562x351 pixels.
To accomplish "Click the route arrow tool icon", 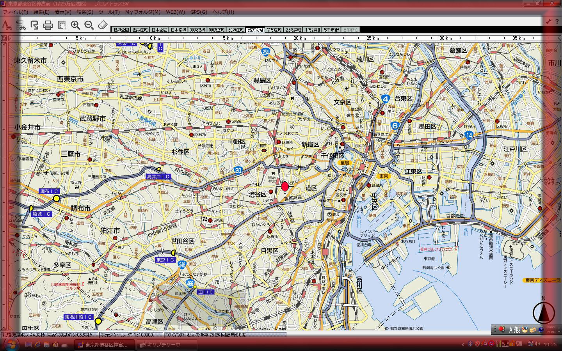I will click(34, 25).
